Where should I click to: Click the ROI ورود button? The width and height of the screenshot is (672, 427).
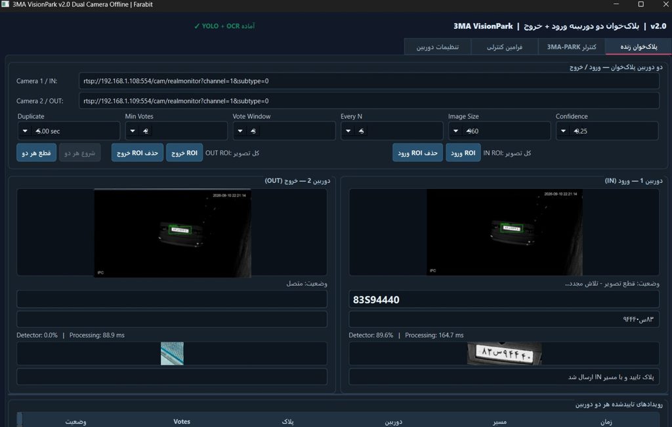pyautogui.click(x=463, y=153)
